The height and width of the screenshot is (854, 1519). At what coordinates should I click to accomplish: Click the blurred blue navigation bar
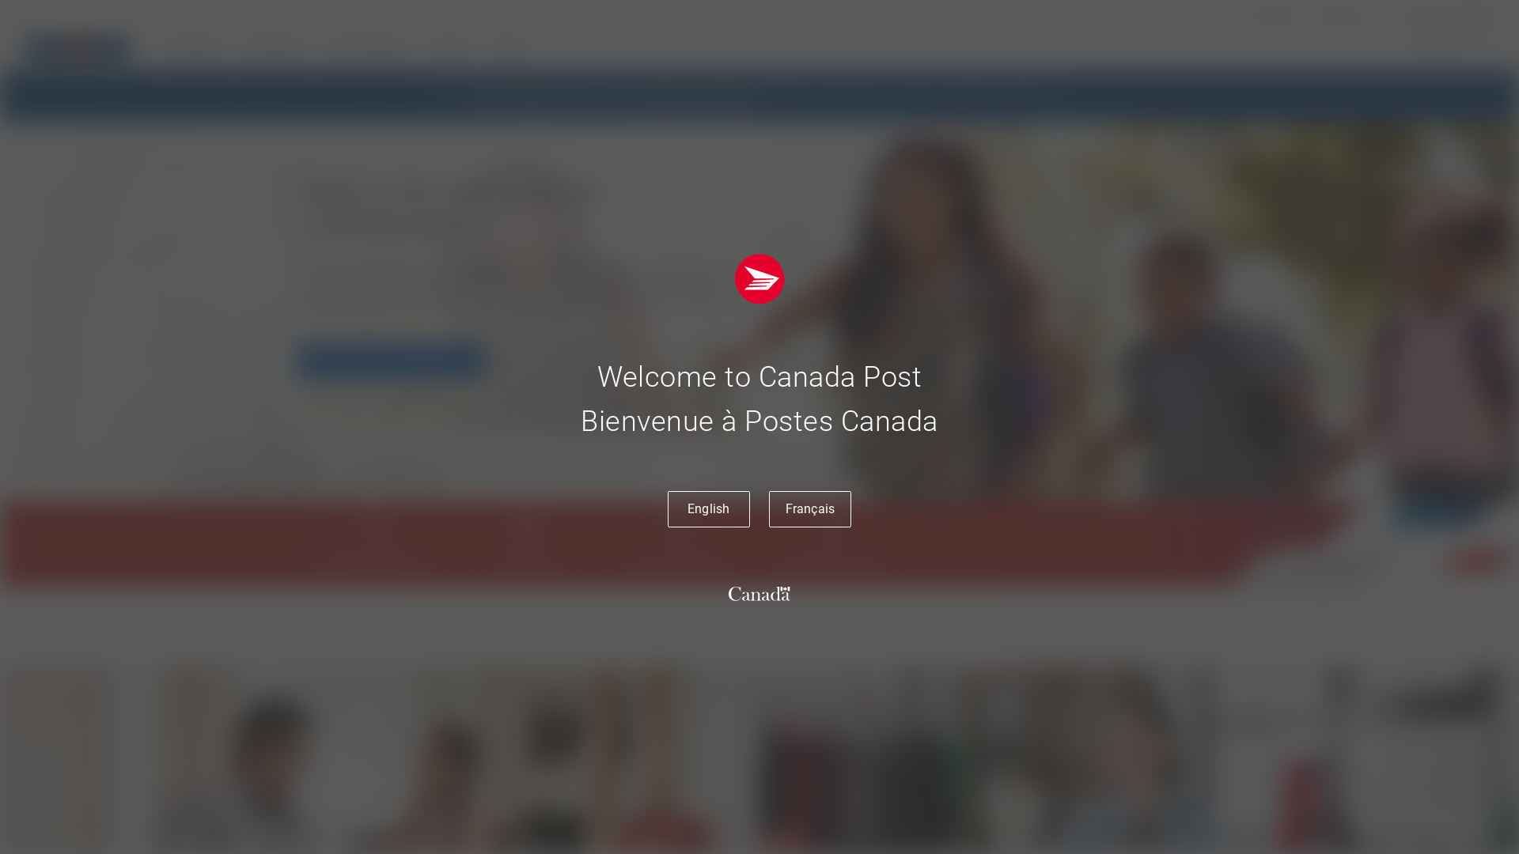coord(759,96)
